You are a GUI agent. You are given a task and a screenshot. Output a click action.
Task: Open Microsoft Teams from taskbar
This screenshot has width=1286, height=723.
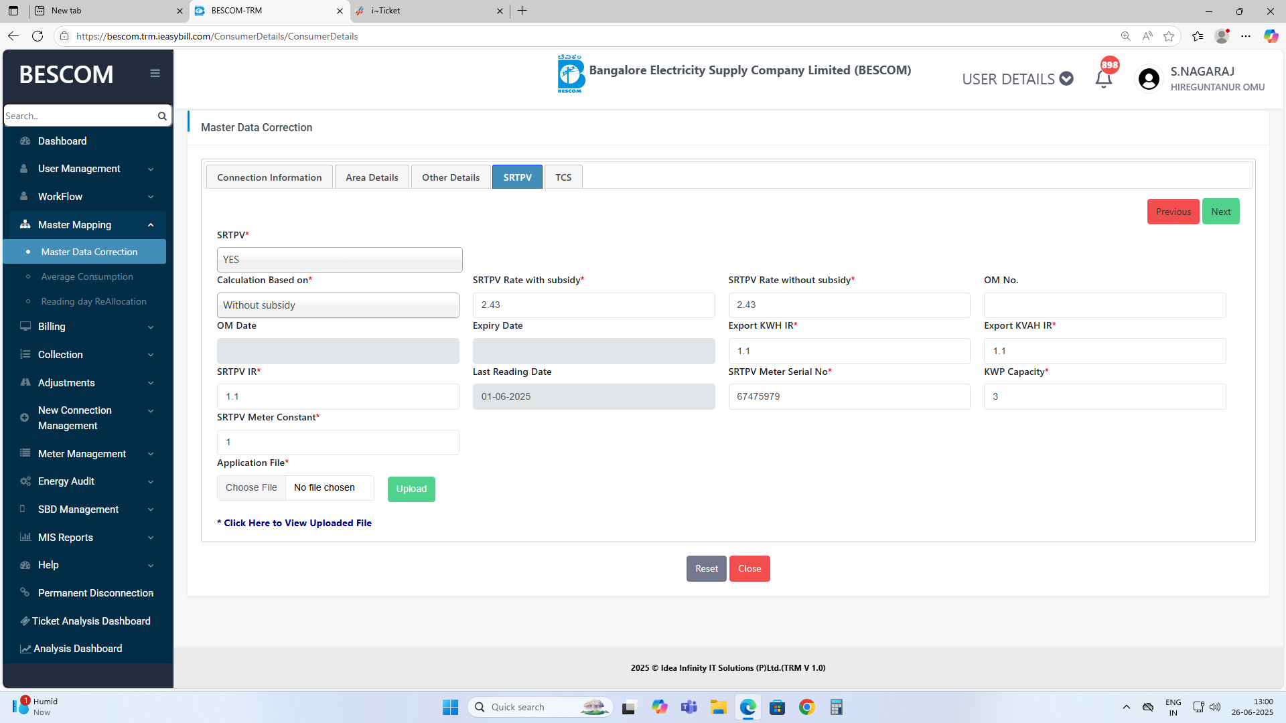[x=689, y=707]
